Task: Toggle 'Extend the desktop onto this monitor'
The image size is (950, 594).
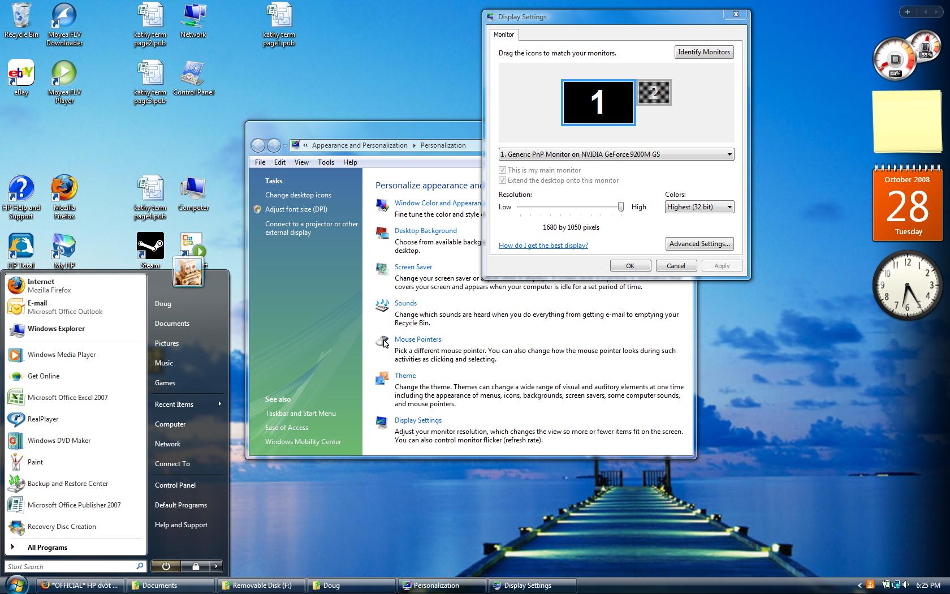Action: tap(502, 180)
